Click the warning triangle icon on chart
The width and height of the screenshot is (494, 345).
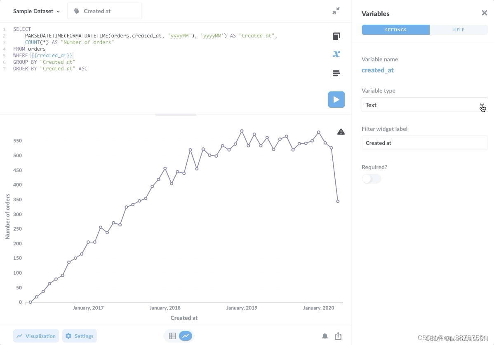point(341,132)
